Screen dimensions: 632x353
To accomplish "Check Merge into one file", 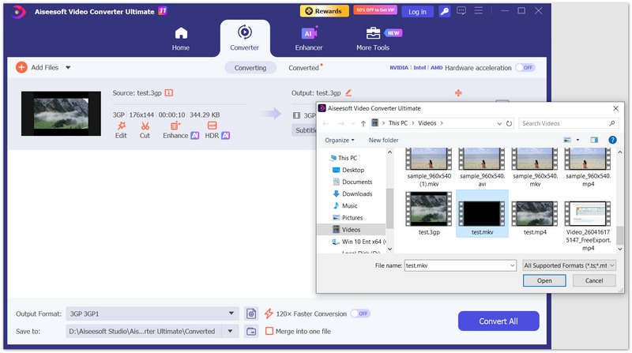I will (x=269, y=331).
